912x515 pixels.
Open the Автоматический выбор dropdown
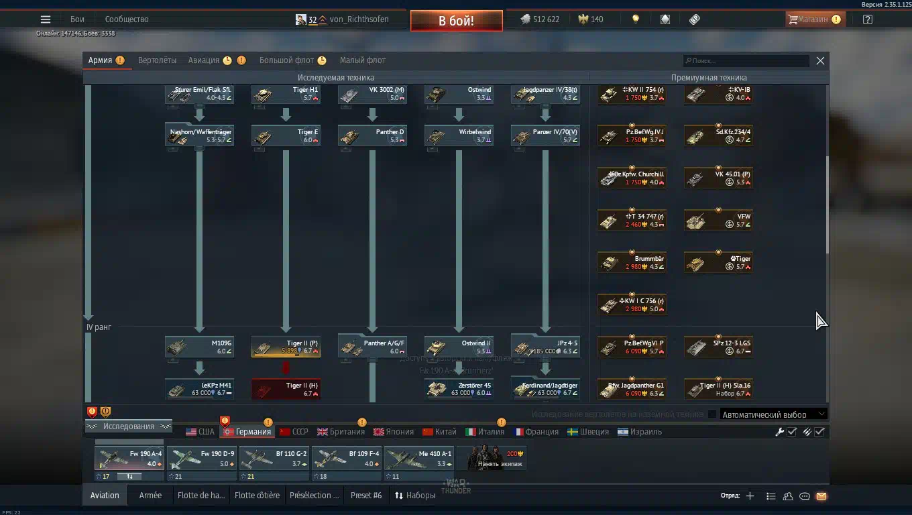773,414
